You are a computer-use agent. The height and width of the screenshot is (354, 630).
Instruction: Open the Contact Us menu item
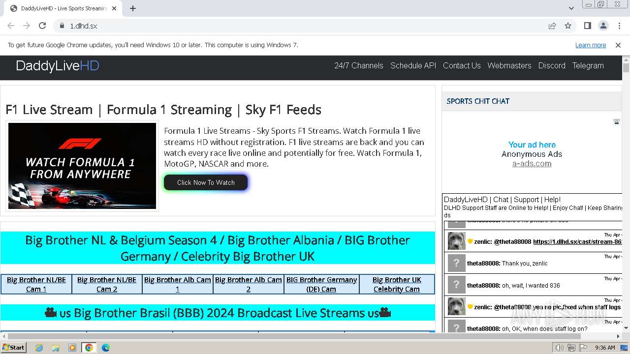[462, 65]
